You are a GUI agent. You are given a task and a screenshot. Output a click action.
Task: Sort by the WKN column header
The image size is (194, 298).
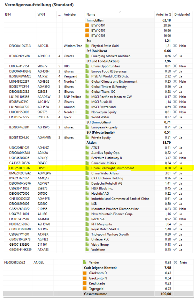pyautogui.click(x=41, y=14)
